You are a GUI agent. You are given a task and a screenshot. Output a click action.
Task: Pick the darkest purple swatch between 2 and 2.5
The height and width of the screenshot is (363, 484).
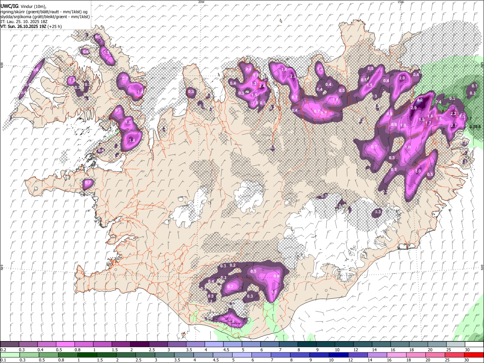click(x=139, y=344)
